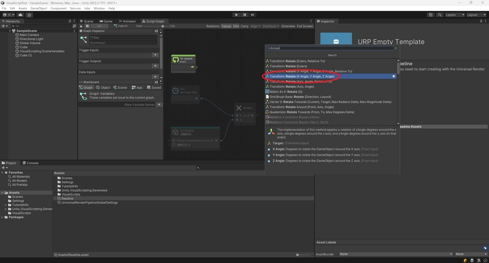Click the Play button
Viewport: 489px width, 263px height.
point(236,15)
